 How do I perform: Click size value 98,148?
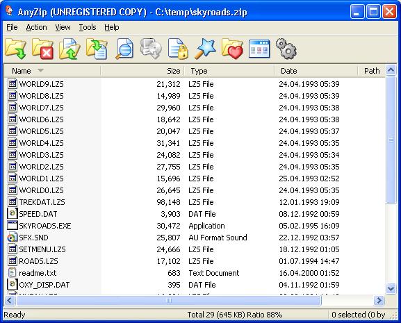coord(168,202)
